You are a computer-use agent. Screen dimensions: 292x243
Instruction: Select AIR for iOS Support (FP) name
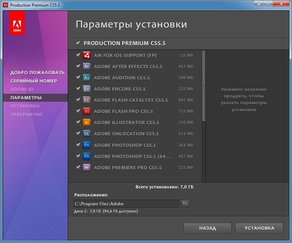125,55
